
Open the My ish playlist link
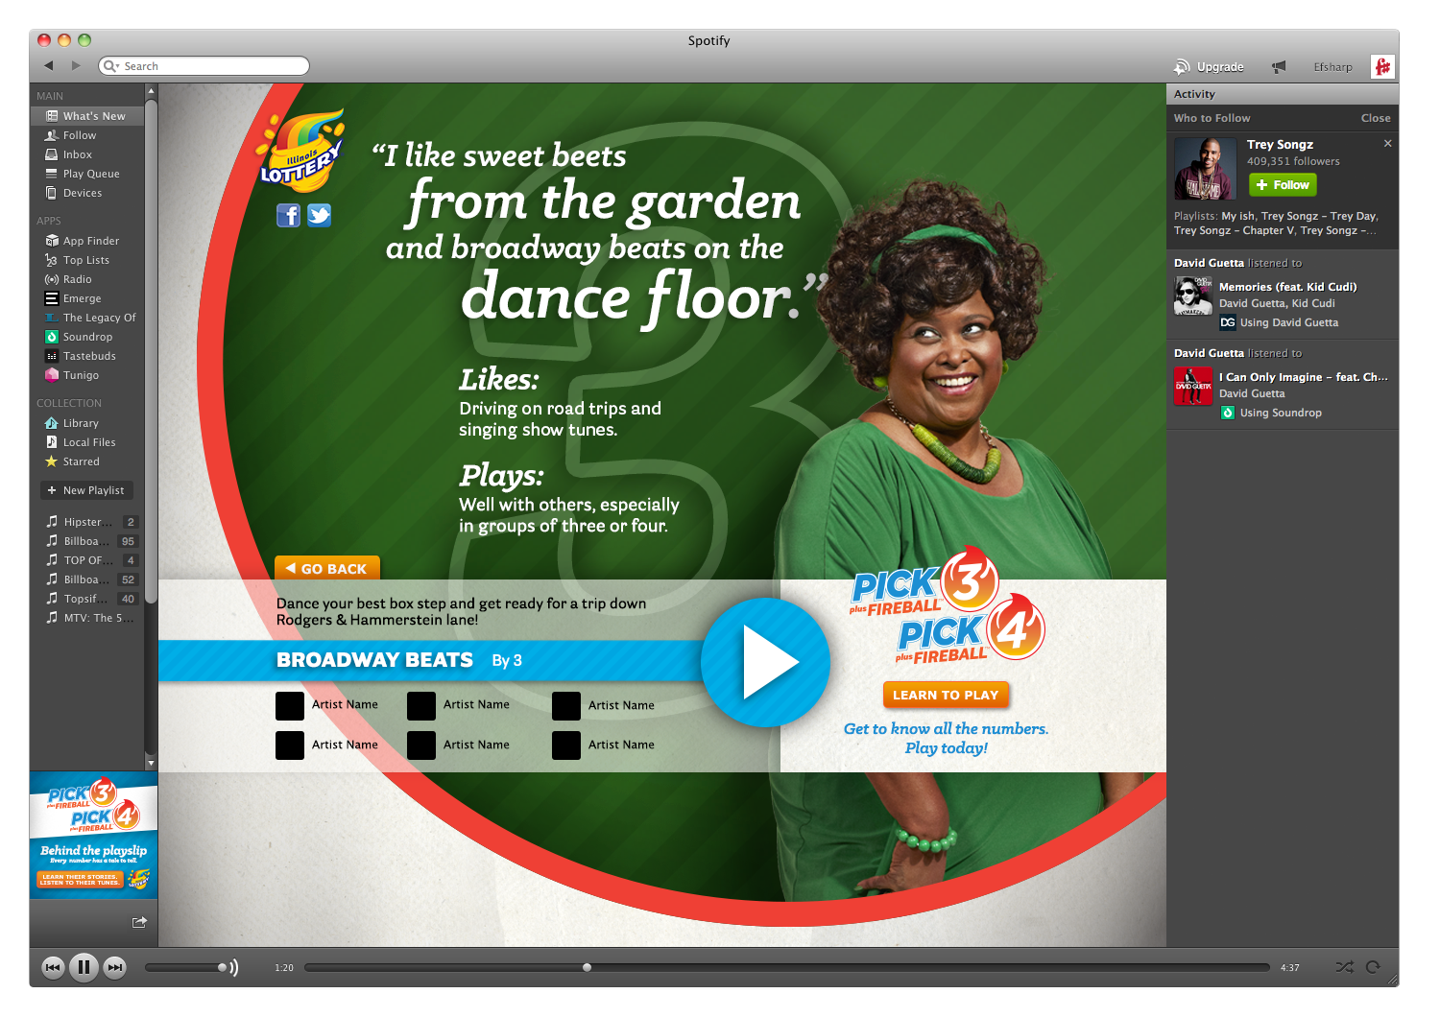click(x=1238, y=217)
